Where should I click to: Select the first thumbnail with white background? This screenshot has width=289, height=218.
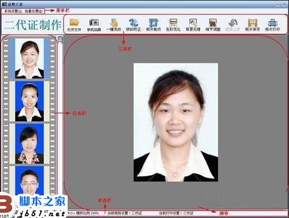(29, 59)
